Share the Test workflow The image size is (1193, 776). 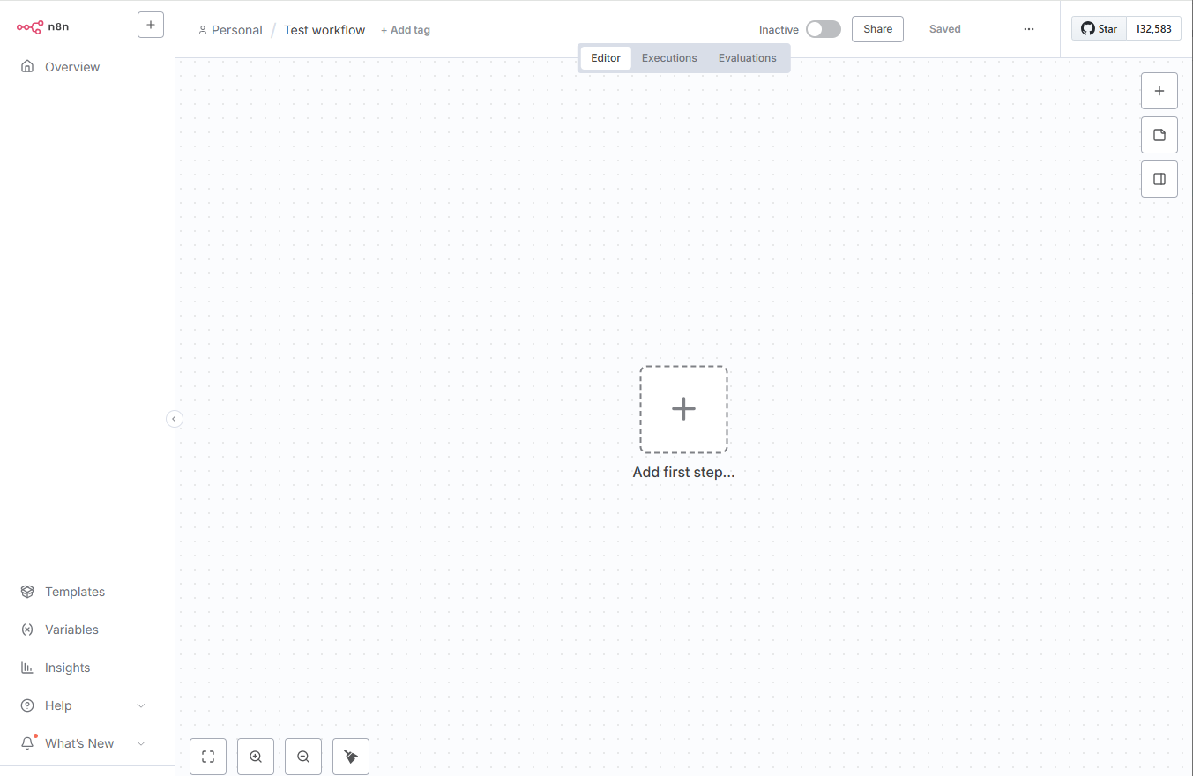click(x=876, y=28)
